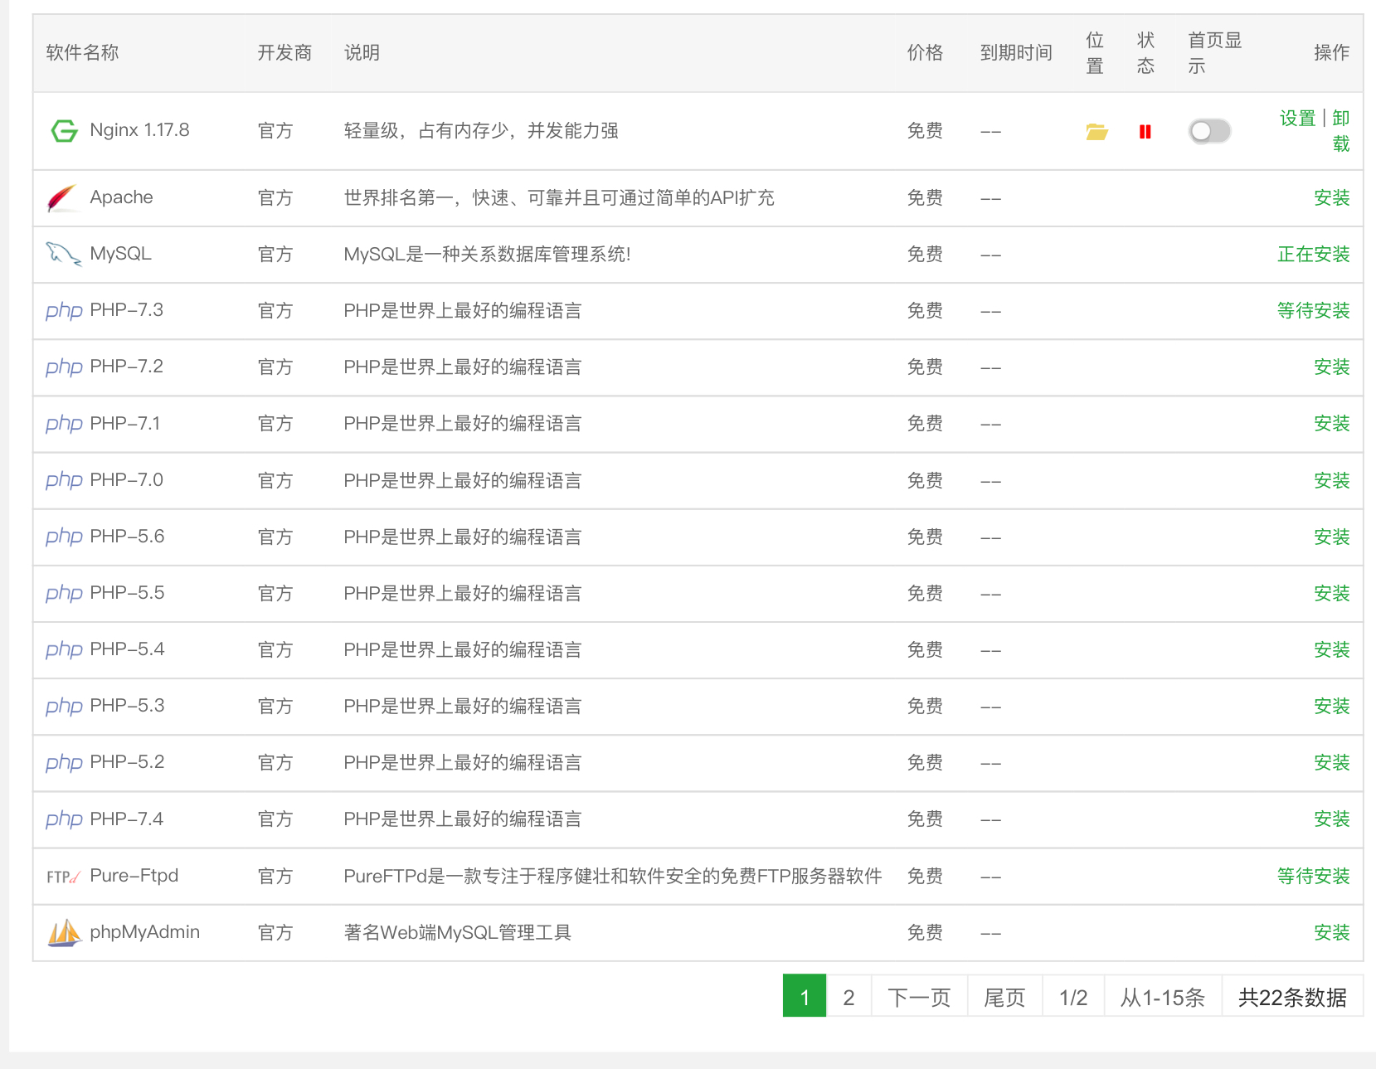Viewport: 1376px width, 1069px height.
Task: Click the 1/2 page indicator
Action: 1073,997
